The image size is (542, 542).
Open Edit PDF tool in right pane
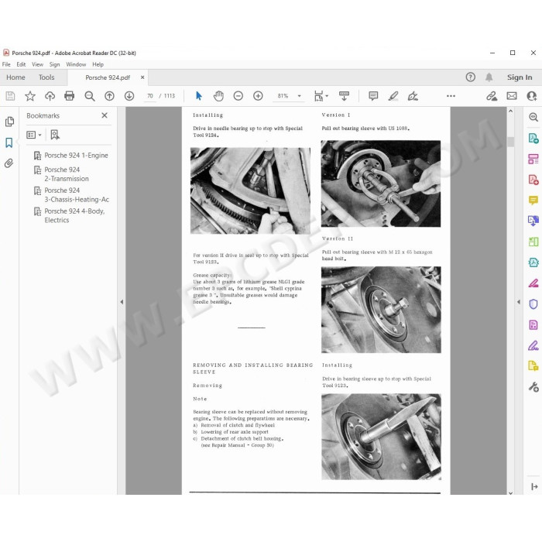(x=533, y=160)
